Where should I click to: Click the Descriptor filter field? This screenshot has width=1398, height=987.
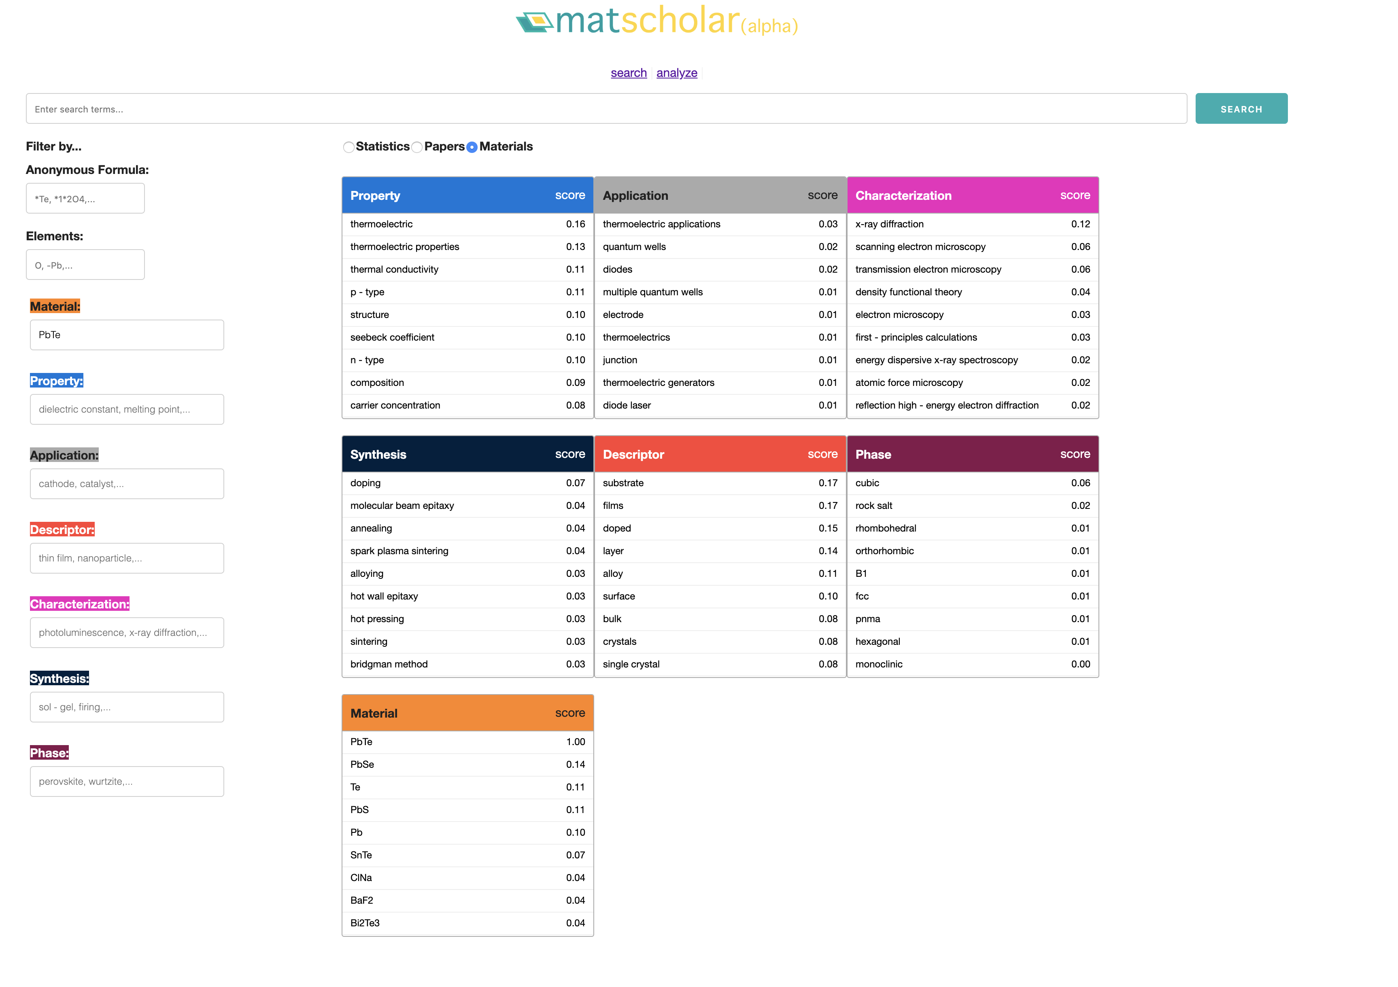[x=126, y=558]
